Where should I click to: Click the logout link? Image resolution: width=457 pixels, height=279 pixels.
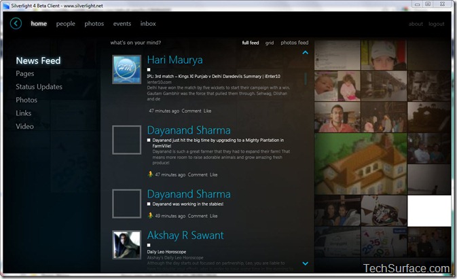click(437, 24)
